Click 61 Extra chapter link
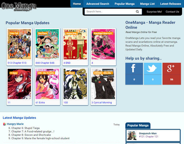 40,103
